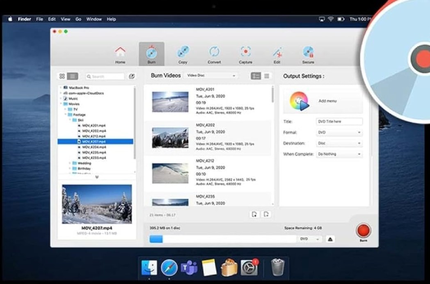
Task: Open the Convert tool
Action: (214, 55)
